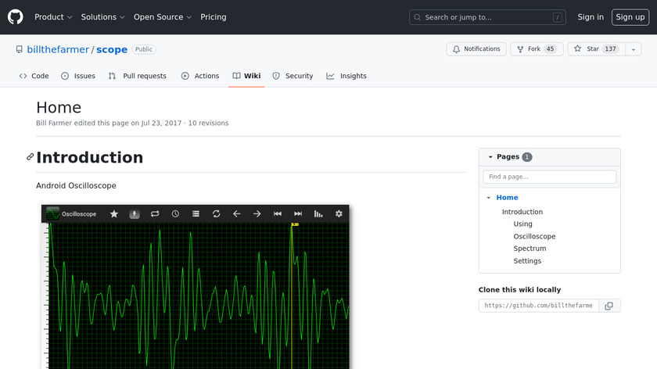Collapse the Pages panel
This screenshot has width=657, height=369.
[x=490, y=157]
